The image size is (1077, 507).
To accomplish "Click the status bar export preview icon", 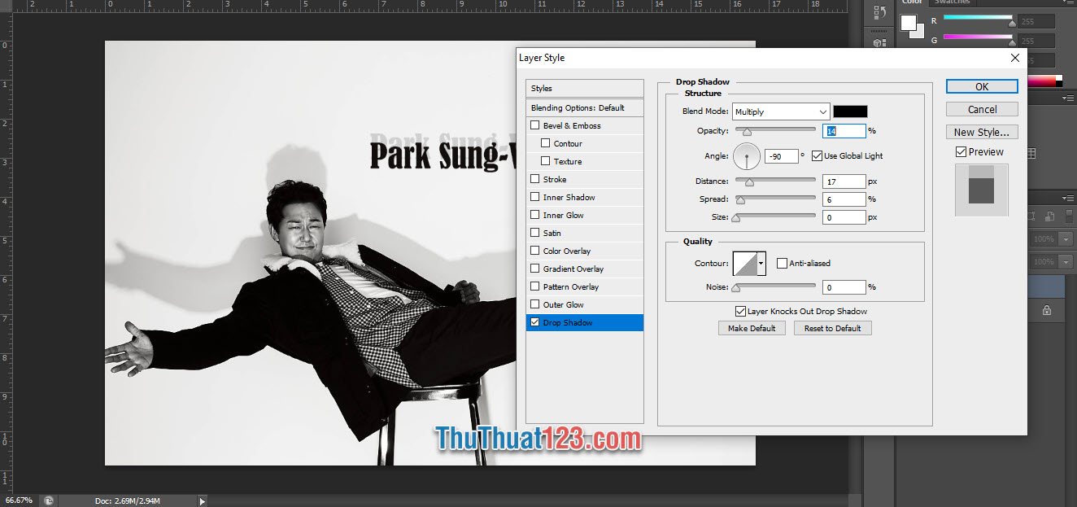I will tap(49, 500).
